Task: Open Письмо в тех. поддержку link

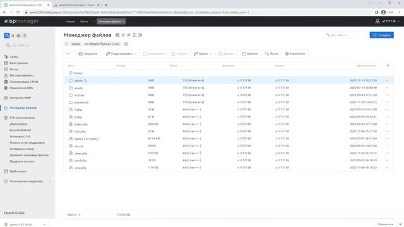Action: (x=27, y=143)
